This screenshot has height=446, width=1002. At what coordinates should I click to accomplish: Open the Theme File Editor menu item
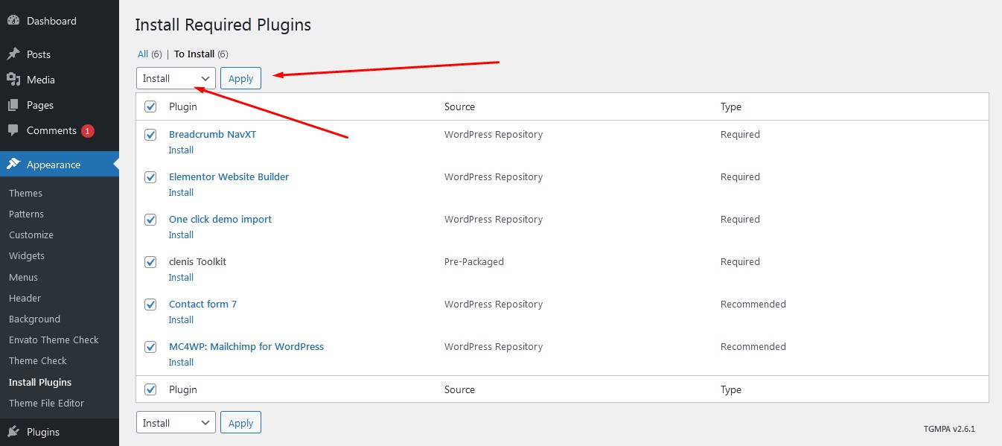point(46,403)
